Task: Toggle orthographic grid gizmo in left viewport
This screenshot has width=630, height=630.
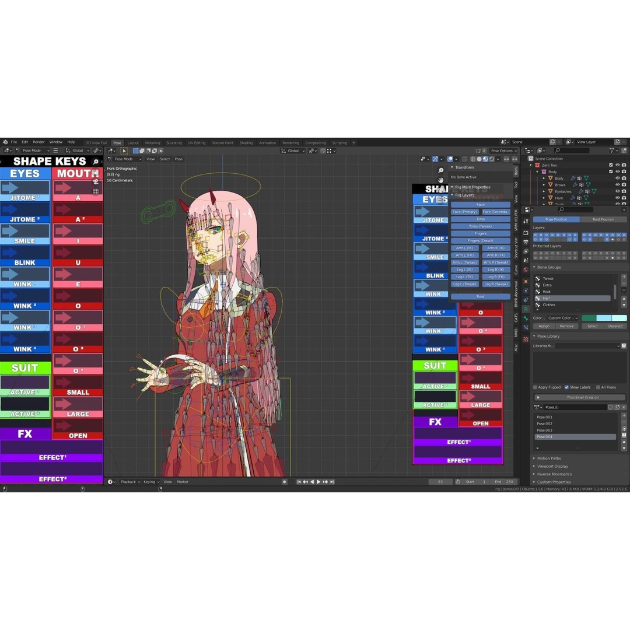Action: (x=96, y=191)
